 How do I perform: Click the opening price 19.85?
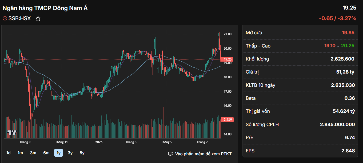point(348,33)
